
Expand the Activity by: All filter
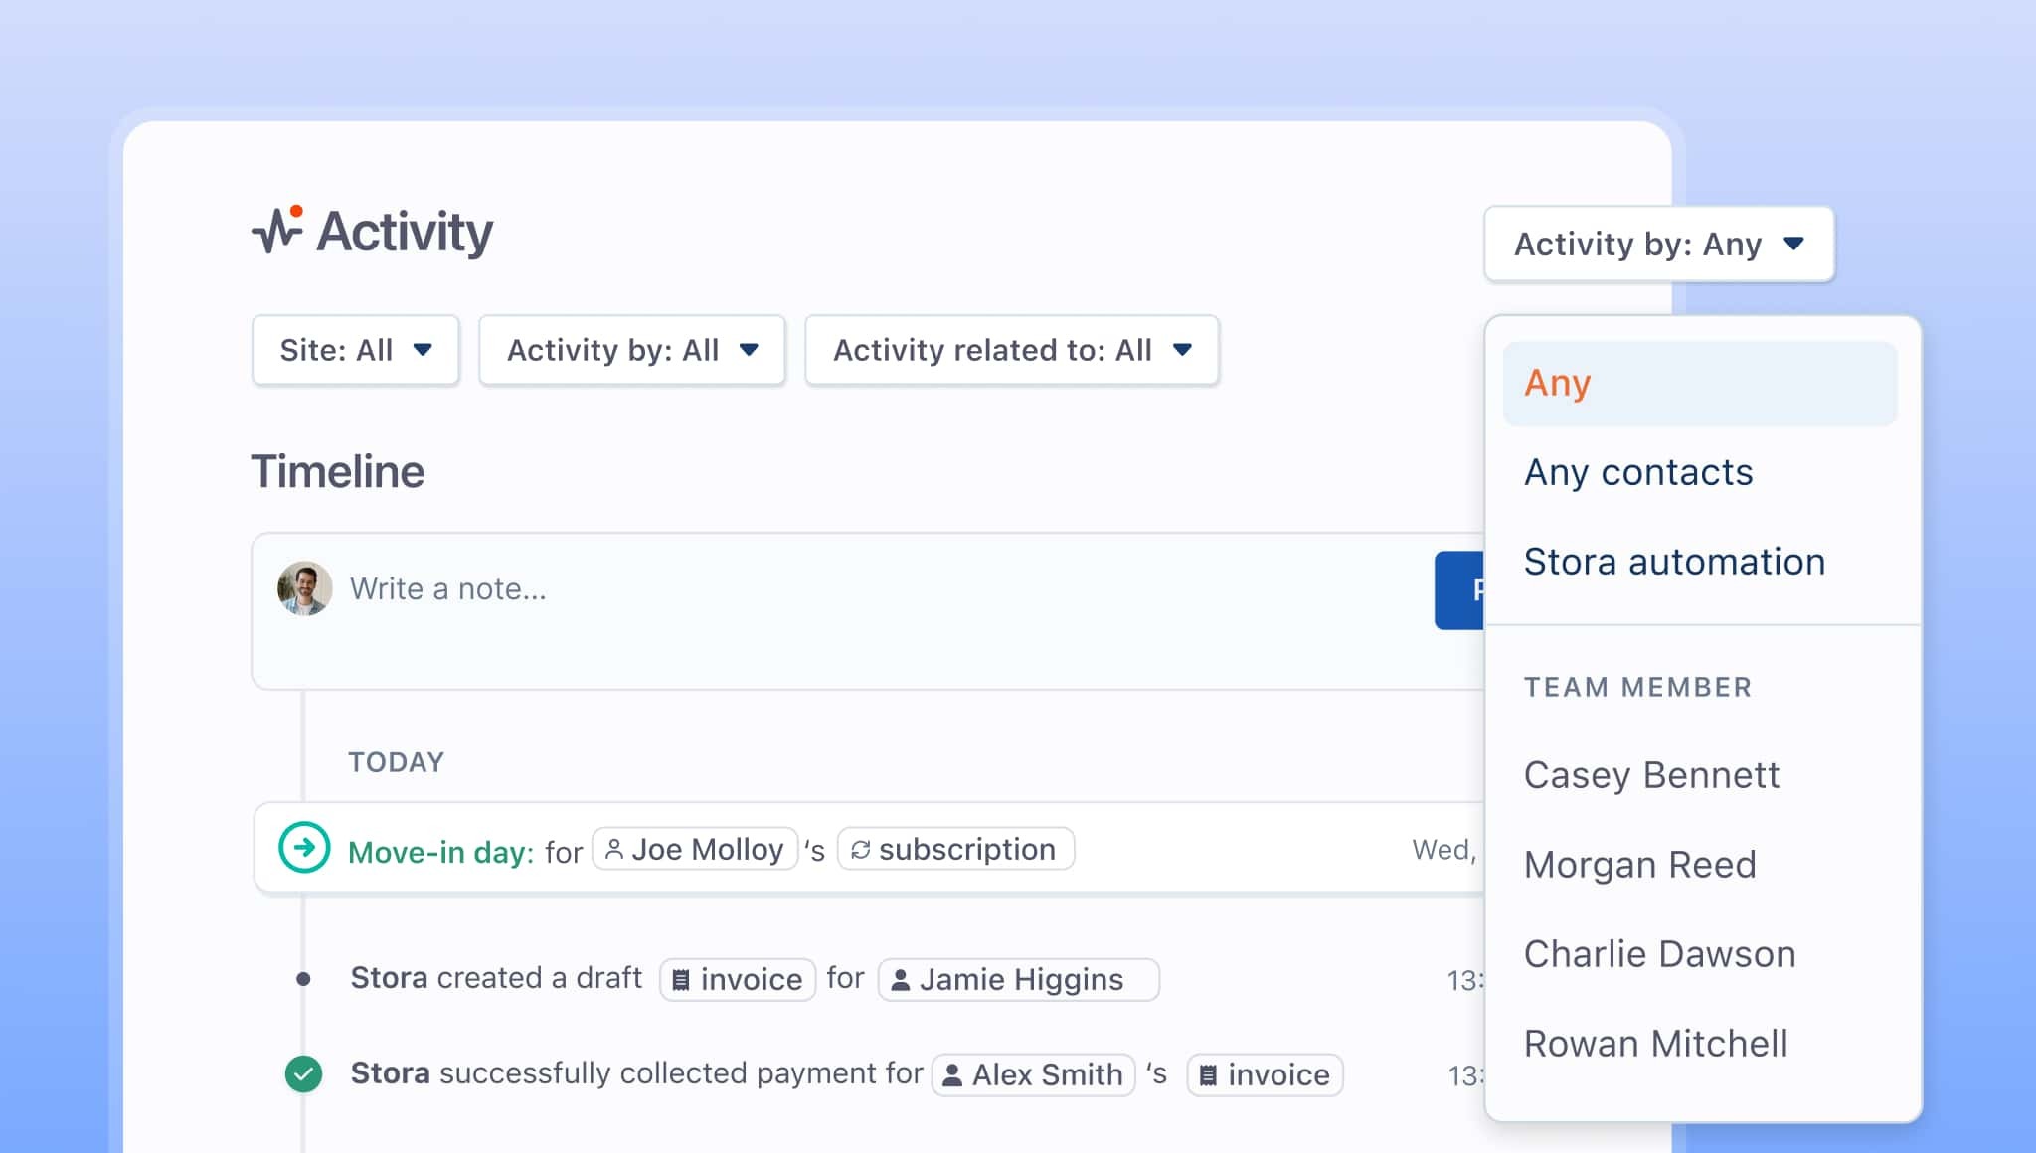631,350
